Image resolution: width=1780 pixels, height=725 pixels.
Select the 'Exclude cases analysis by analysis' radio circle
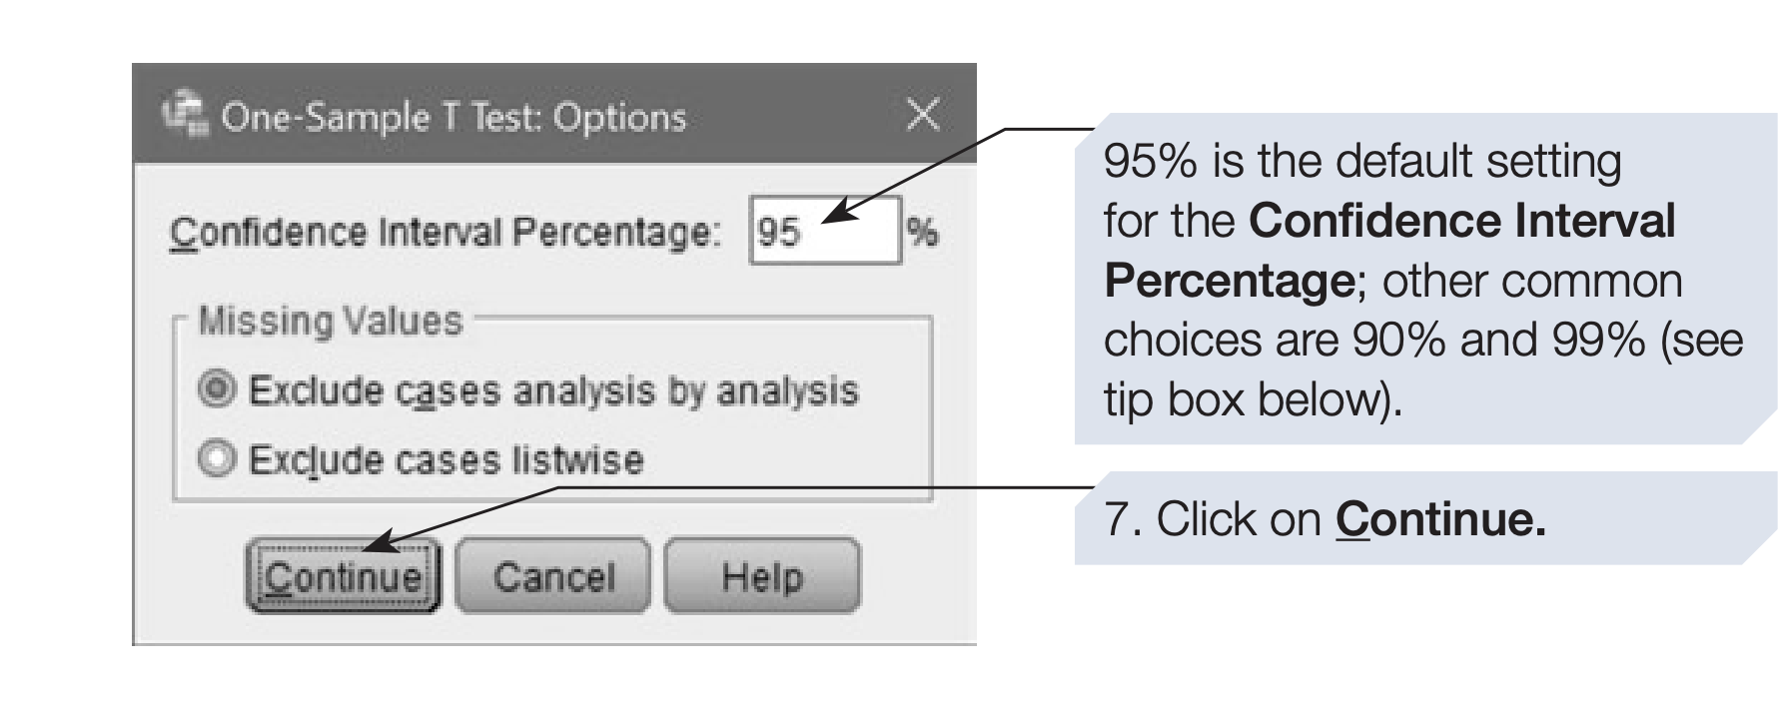(x=217, y=389)
